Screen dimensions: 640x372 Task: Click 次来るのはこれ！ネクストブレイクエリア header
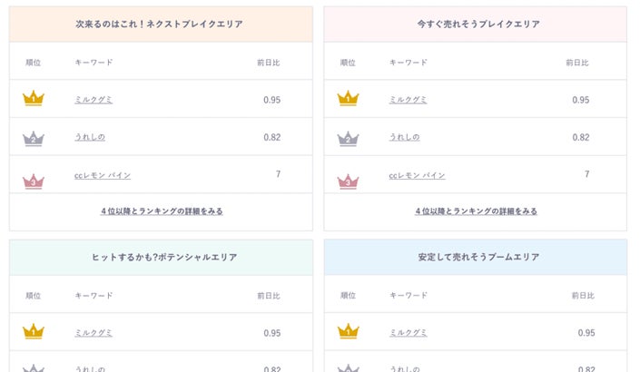click(160, 24)
